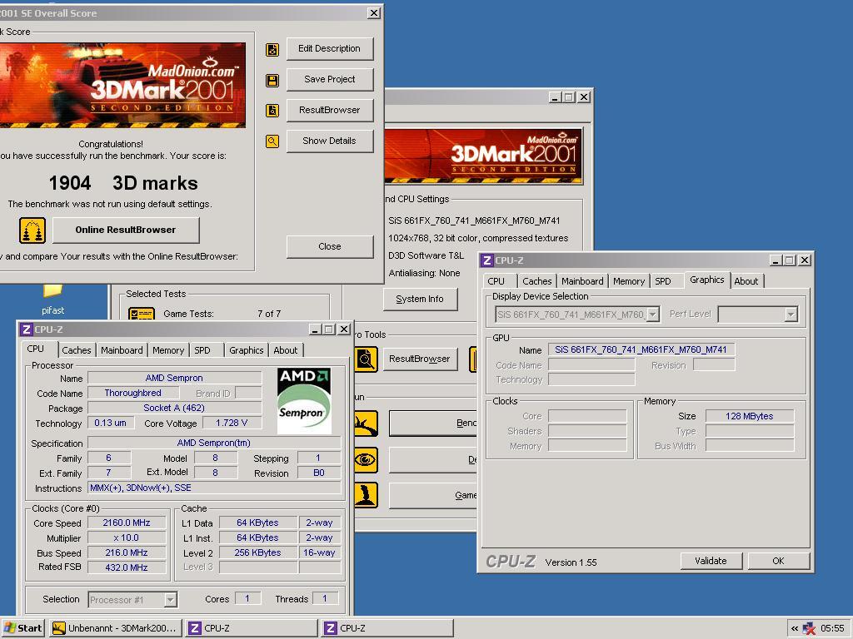The height and width of the screenshot is (639, 853).
Task: Switch to Graphics tab in front-left CPU-Z
Action: point(247,350)
